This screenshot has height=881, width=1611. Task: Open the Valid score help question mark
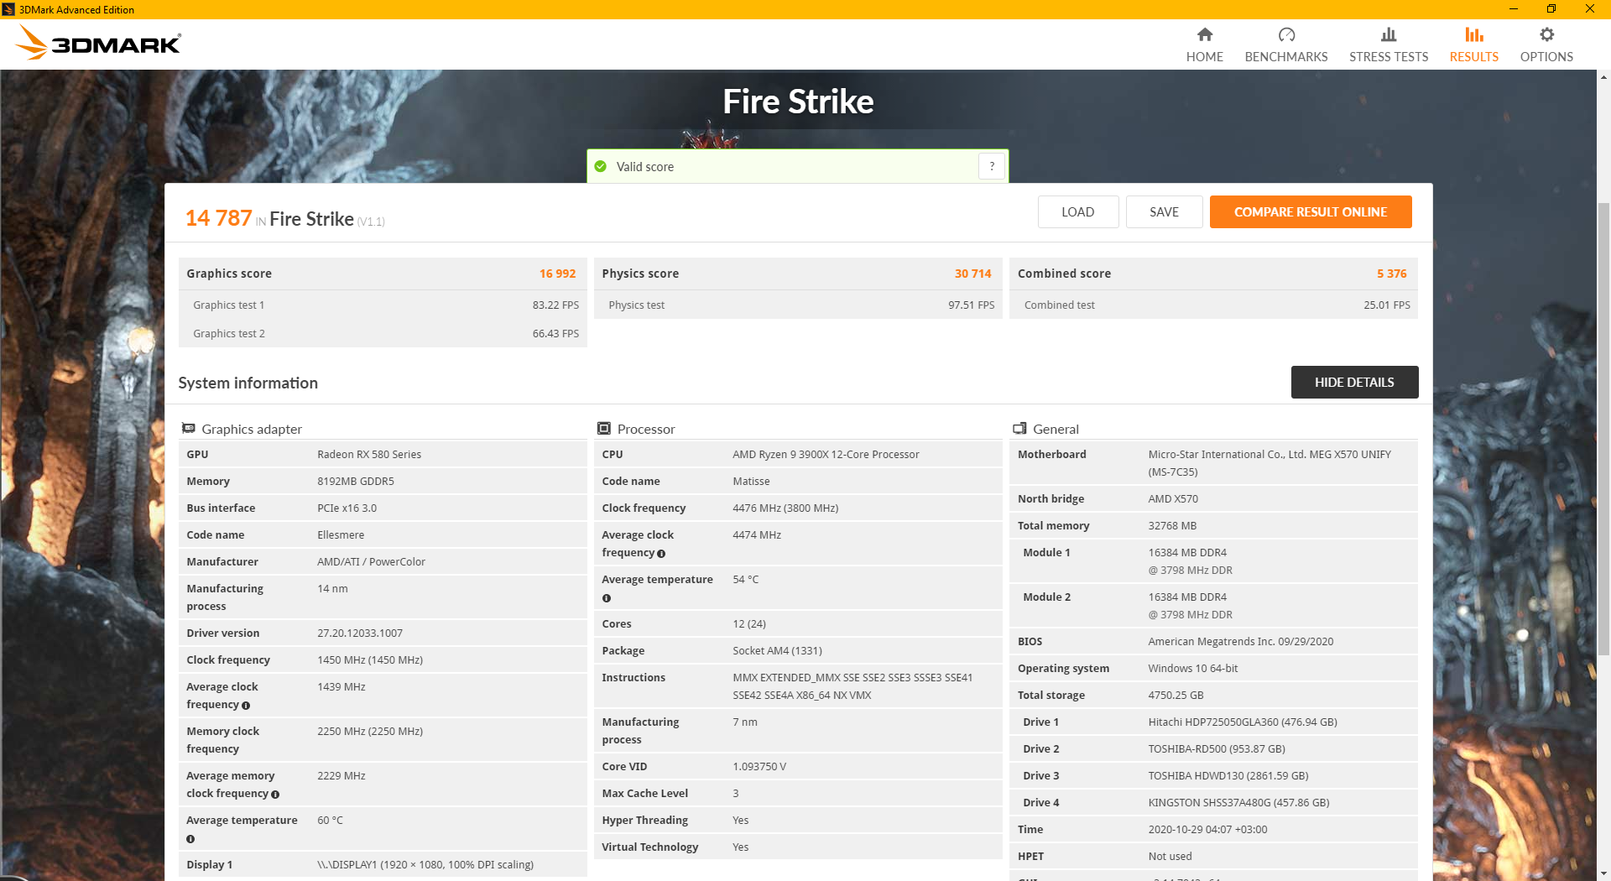click(992, 166)
